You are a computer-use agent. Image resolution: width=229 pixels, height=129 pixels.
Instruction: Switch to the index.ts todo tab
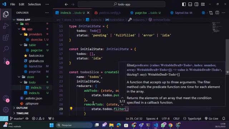pyautogui.click(x=72, y=13)
